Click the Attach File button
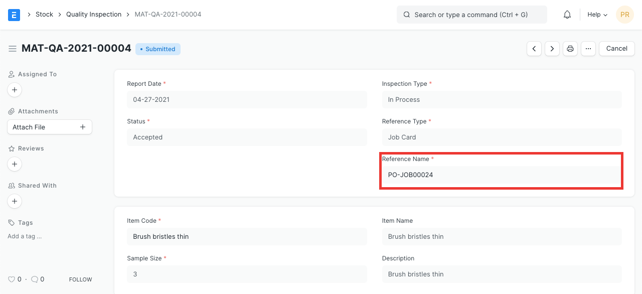The height and width of the screenshot is (294, 642). [x=49, y=127]
